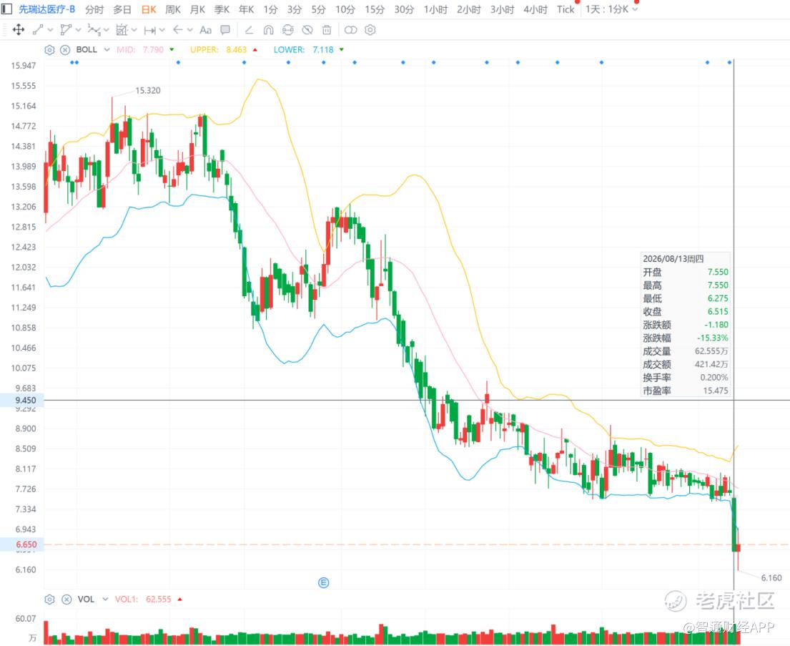The width and height of the screenshot is (790, 646).
Task: Switch to 季K quarterly chart
Action: 222,9
